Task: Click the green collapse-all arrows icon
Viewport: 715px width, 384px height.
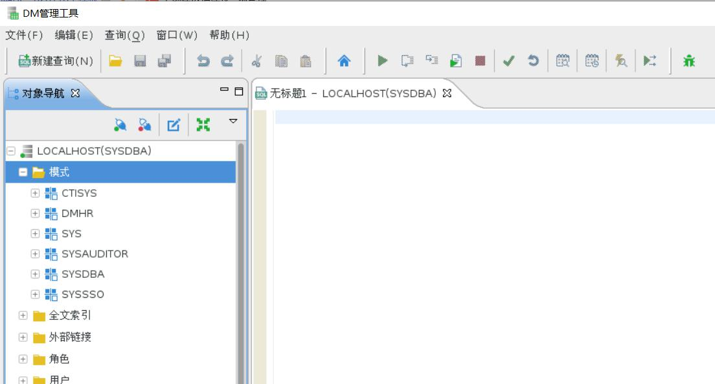Action: click(203, 124)
